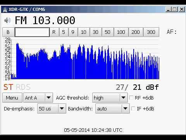Image resolution: width=186 pixels, height=140 pixels.
Task: Click the AF: label
Action: tap(172, 32)
